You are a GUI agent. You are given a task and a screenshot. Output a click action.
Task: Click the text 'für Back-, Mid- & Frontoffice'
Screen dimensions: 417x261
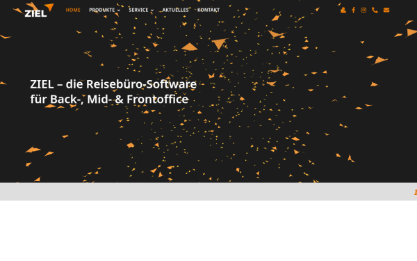pos(109,100)
